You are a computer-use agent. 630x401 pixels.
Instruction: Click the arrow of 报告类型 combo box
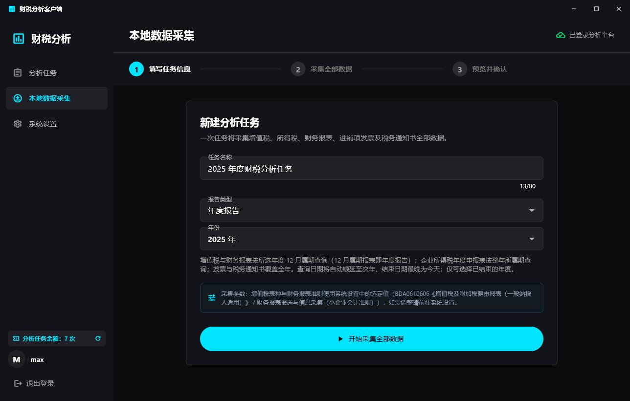[x=532, y=211]
